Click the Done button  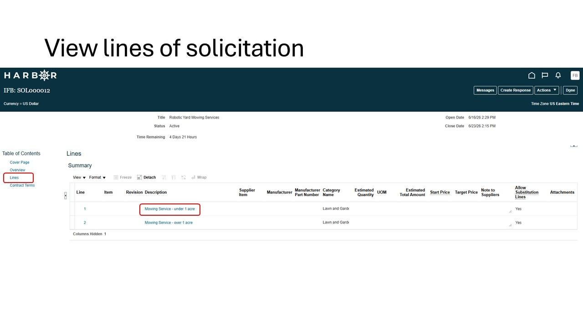(x=570, y=90)
